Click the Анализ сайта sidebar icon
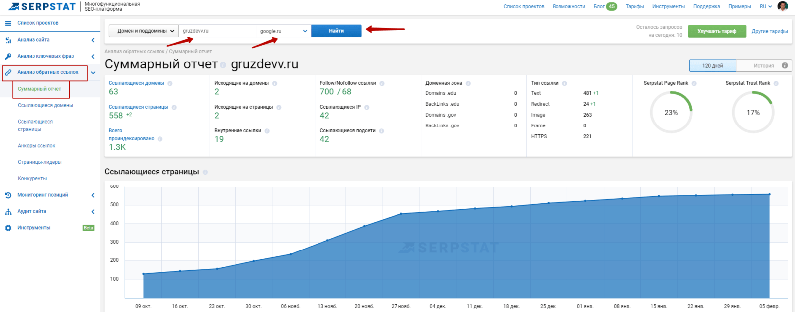Image resolution: width=795 pixels, height=312 pixels. coord(8,40)
